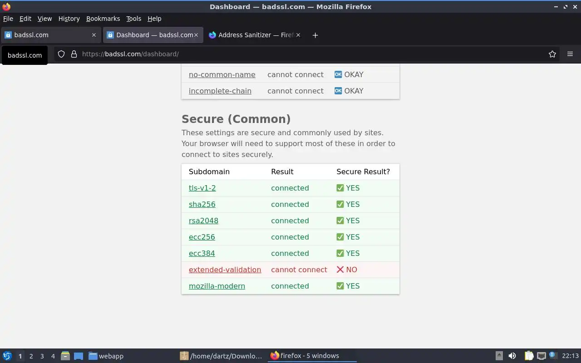Switch to the first badssl.com tab
The image size is (581, 363).
(51, 35)
